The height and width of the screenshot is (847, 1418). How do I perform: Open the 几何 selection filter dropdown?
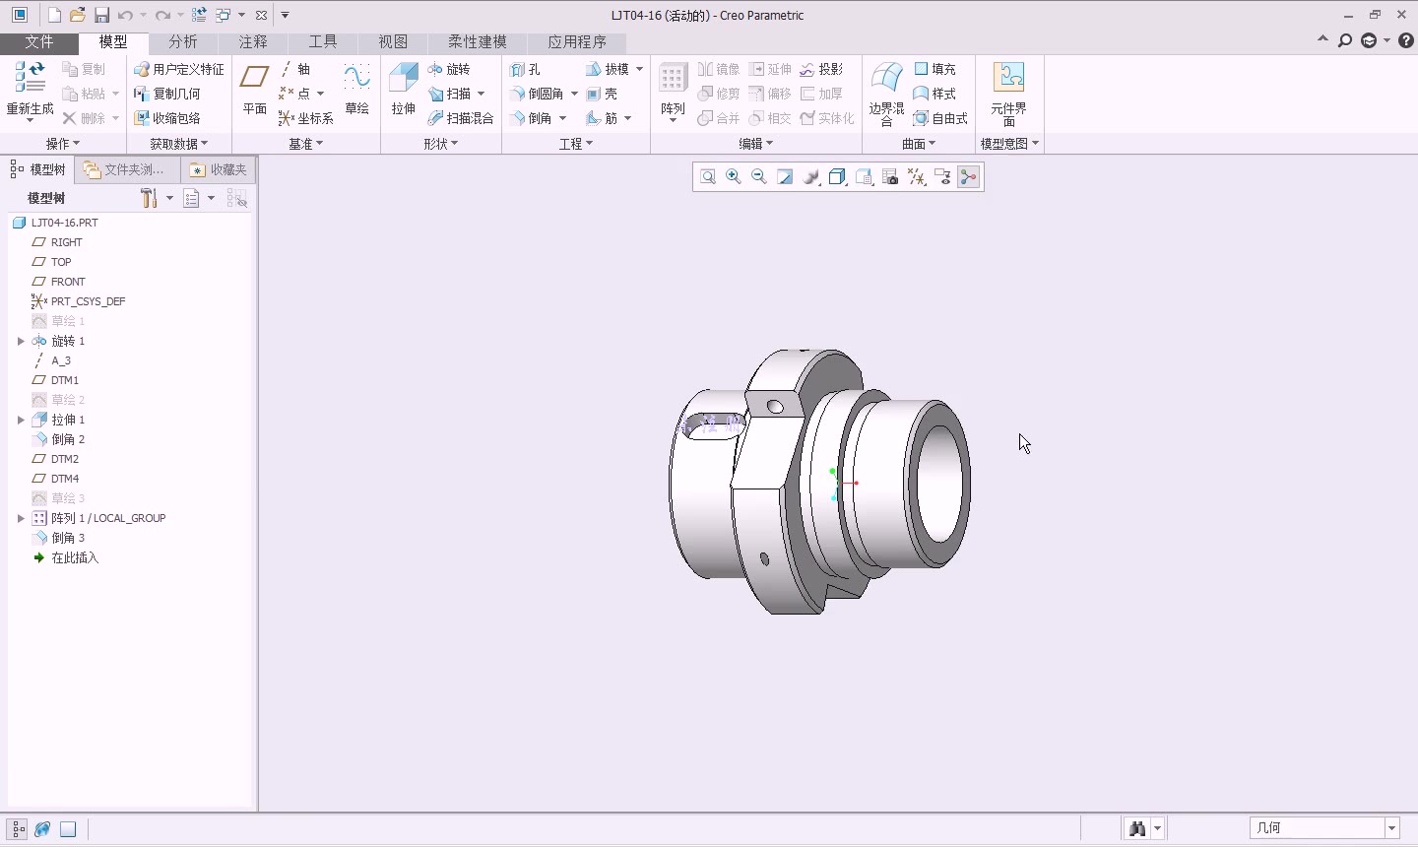(1392, 828)
